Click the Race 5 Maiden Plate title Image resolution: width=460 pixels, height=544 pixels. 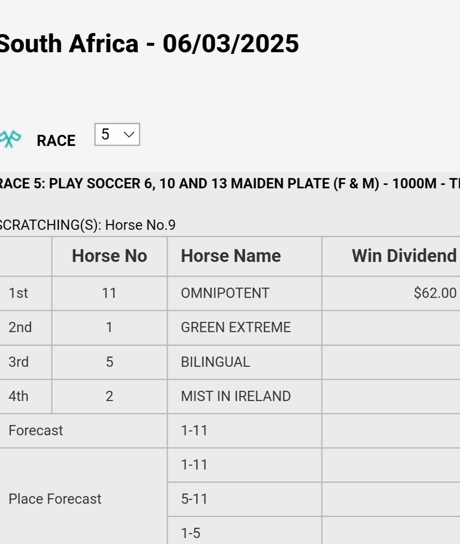click(230, 184)
